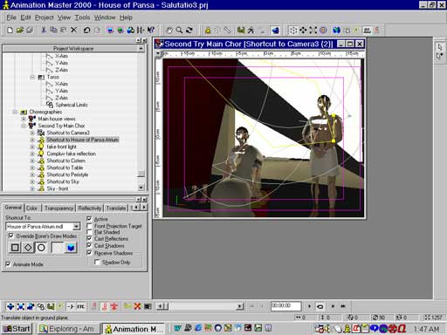447x335 pixels.
Task: Select the circle bone draw mode button
Action: tap(41, 248)
